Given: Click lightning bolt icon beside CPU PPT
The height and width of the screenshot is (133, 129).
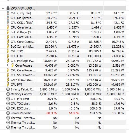Looking at the screenshot, I should 8,85.
